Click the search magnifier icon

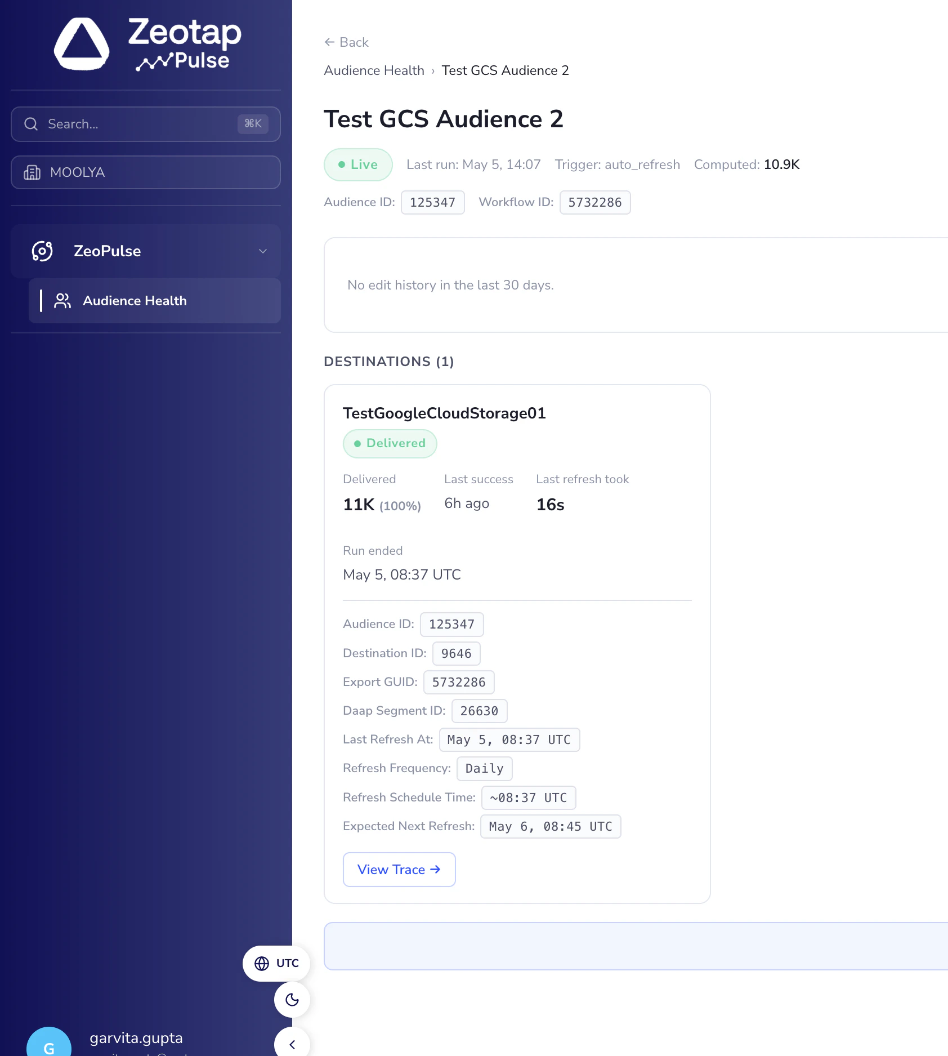coord(31,124)
